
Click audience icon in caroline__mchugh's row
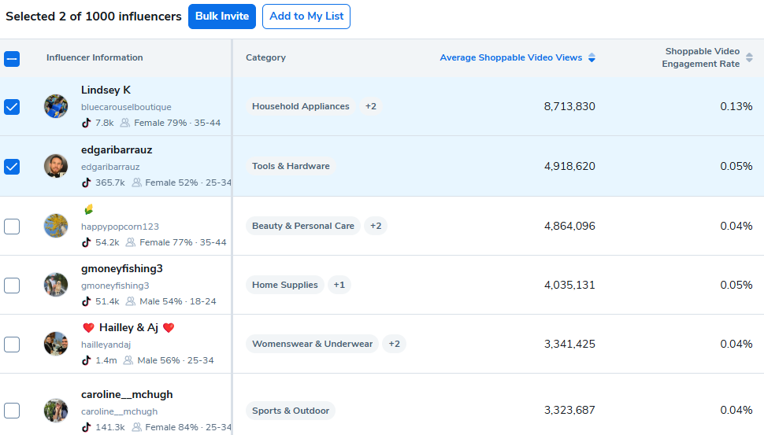[136, 427]
